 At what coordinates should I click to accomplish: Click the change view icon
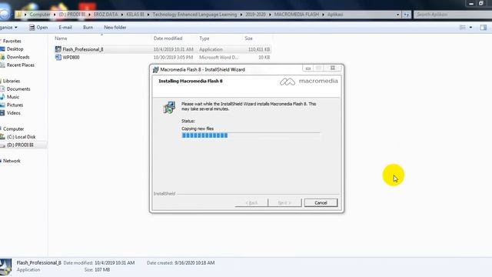463,28
